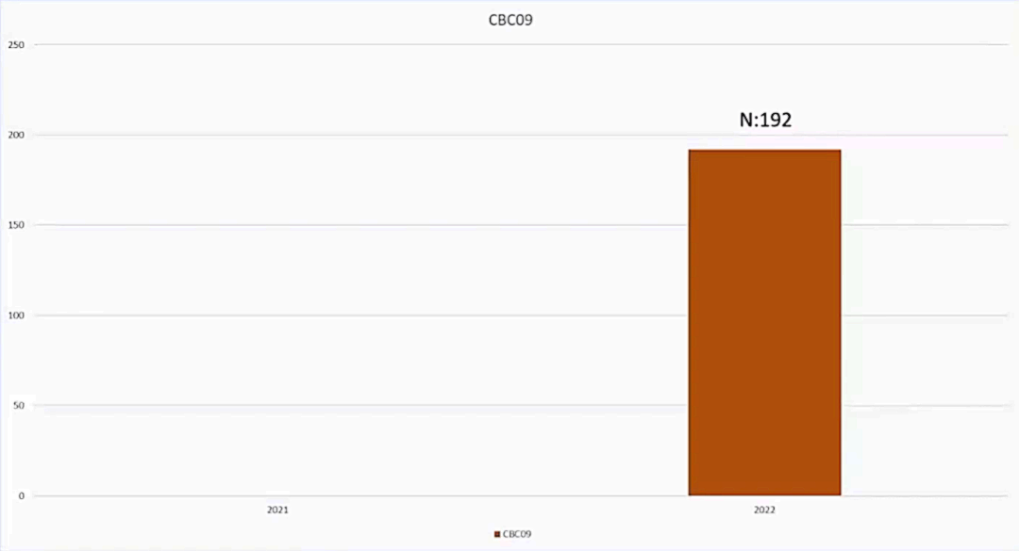The width and height of the screenshot is (1019, 551).
Task: Select the brown 2022 bar
Action: click(x=765, y=322)
